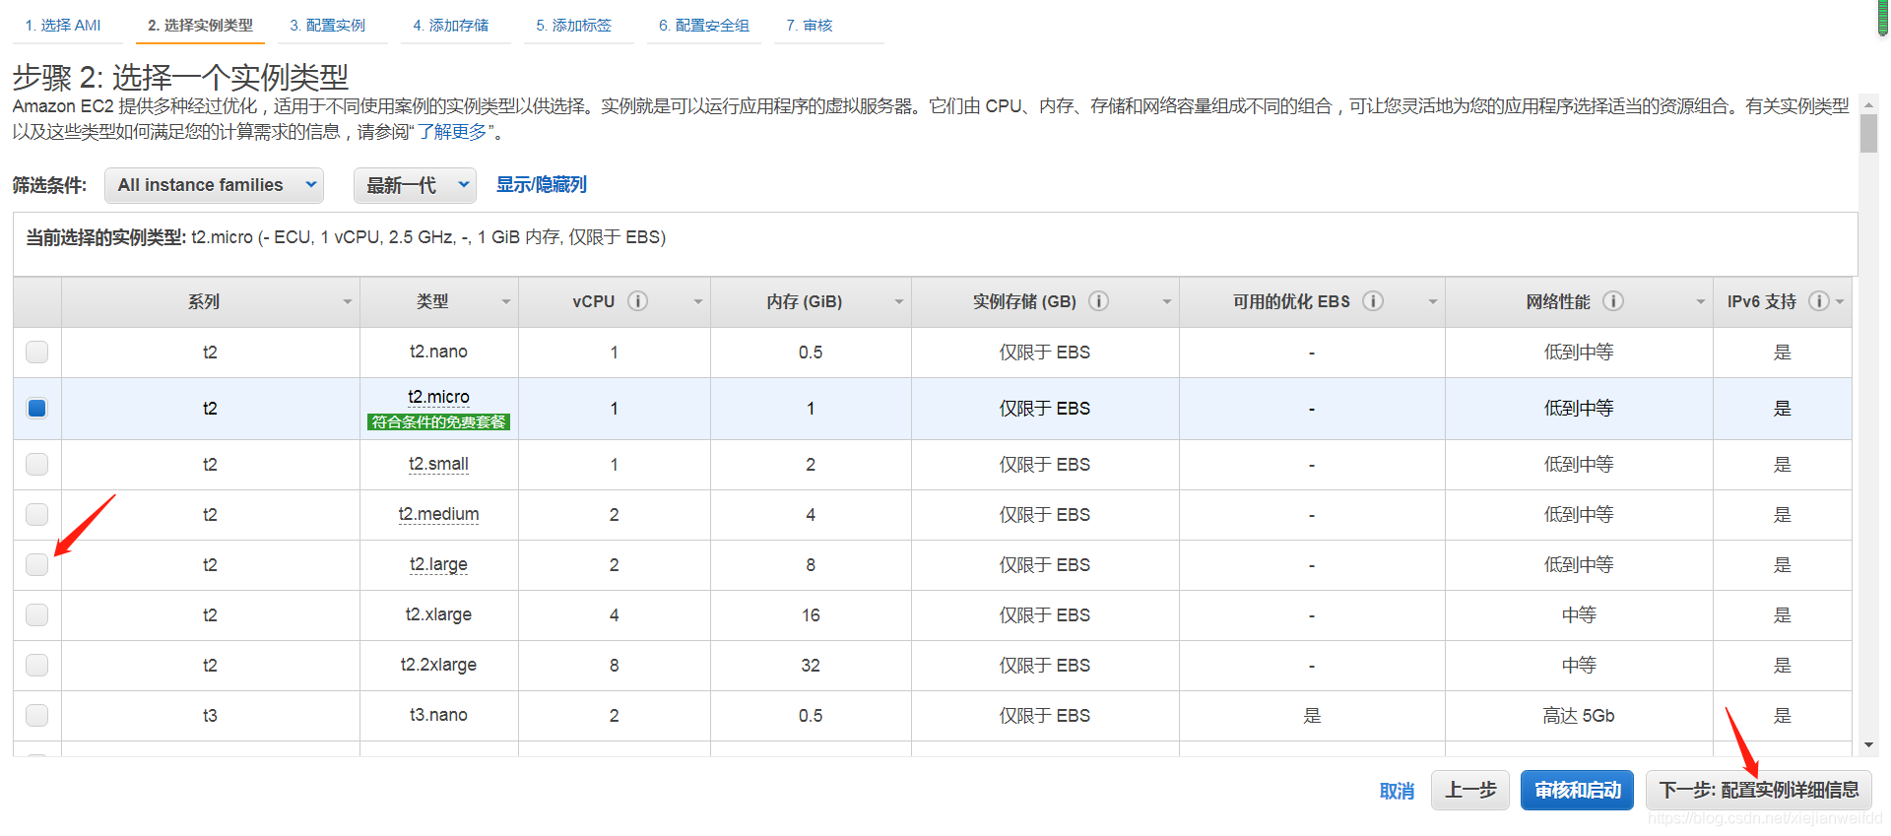Open the 实例存储 column sort arrow
The width and height of the screenshot is (1891, 836).
1167,302
